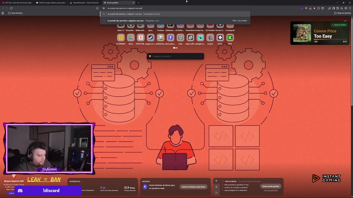The width and height of the screenshot is (353, 198).
Task: Open the Leo AI purple toolbar icon
Action: pyautogui.click(x=302, y=8)
